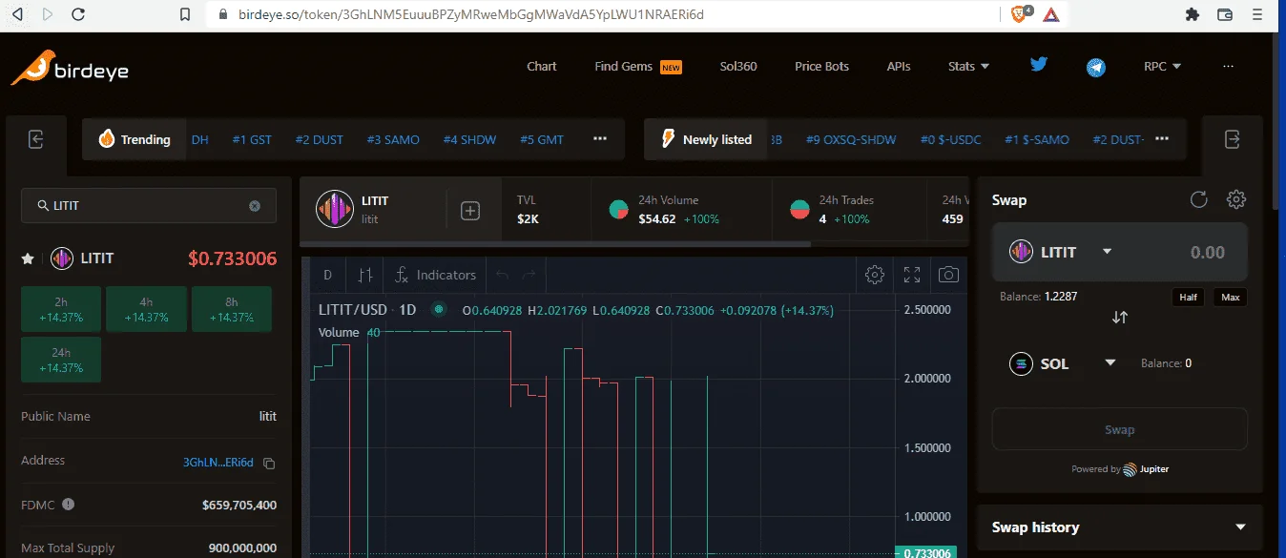Select the Newly listed tab
The width and height of the screenshot is (1286, 558).
(x=708, y=139)
